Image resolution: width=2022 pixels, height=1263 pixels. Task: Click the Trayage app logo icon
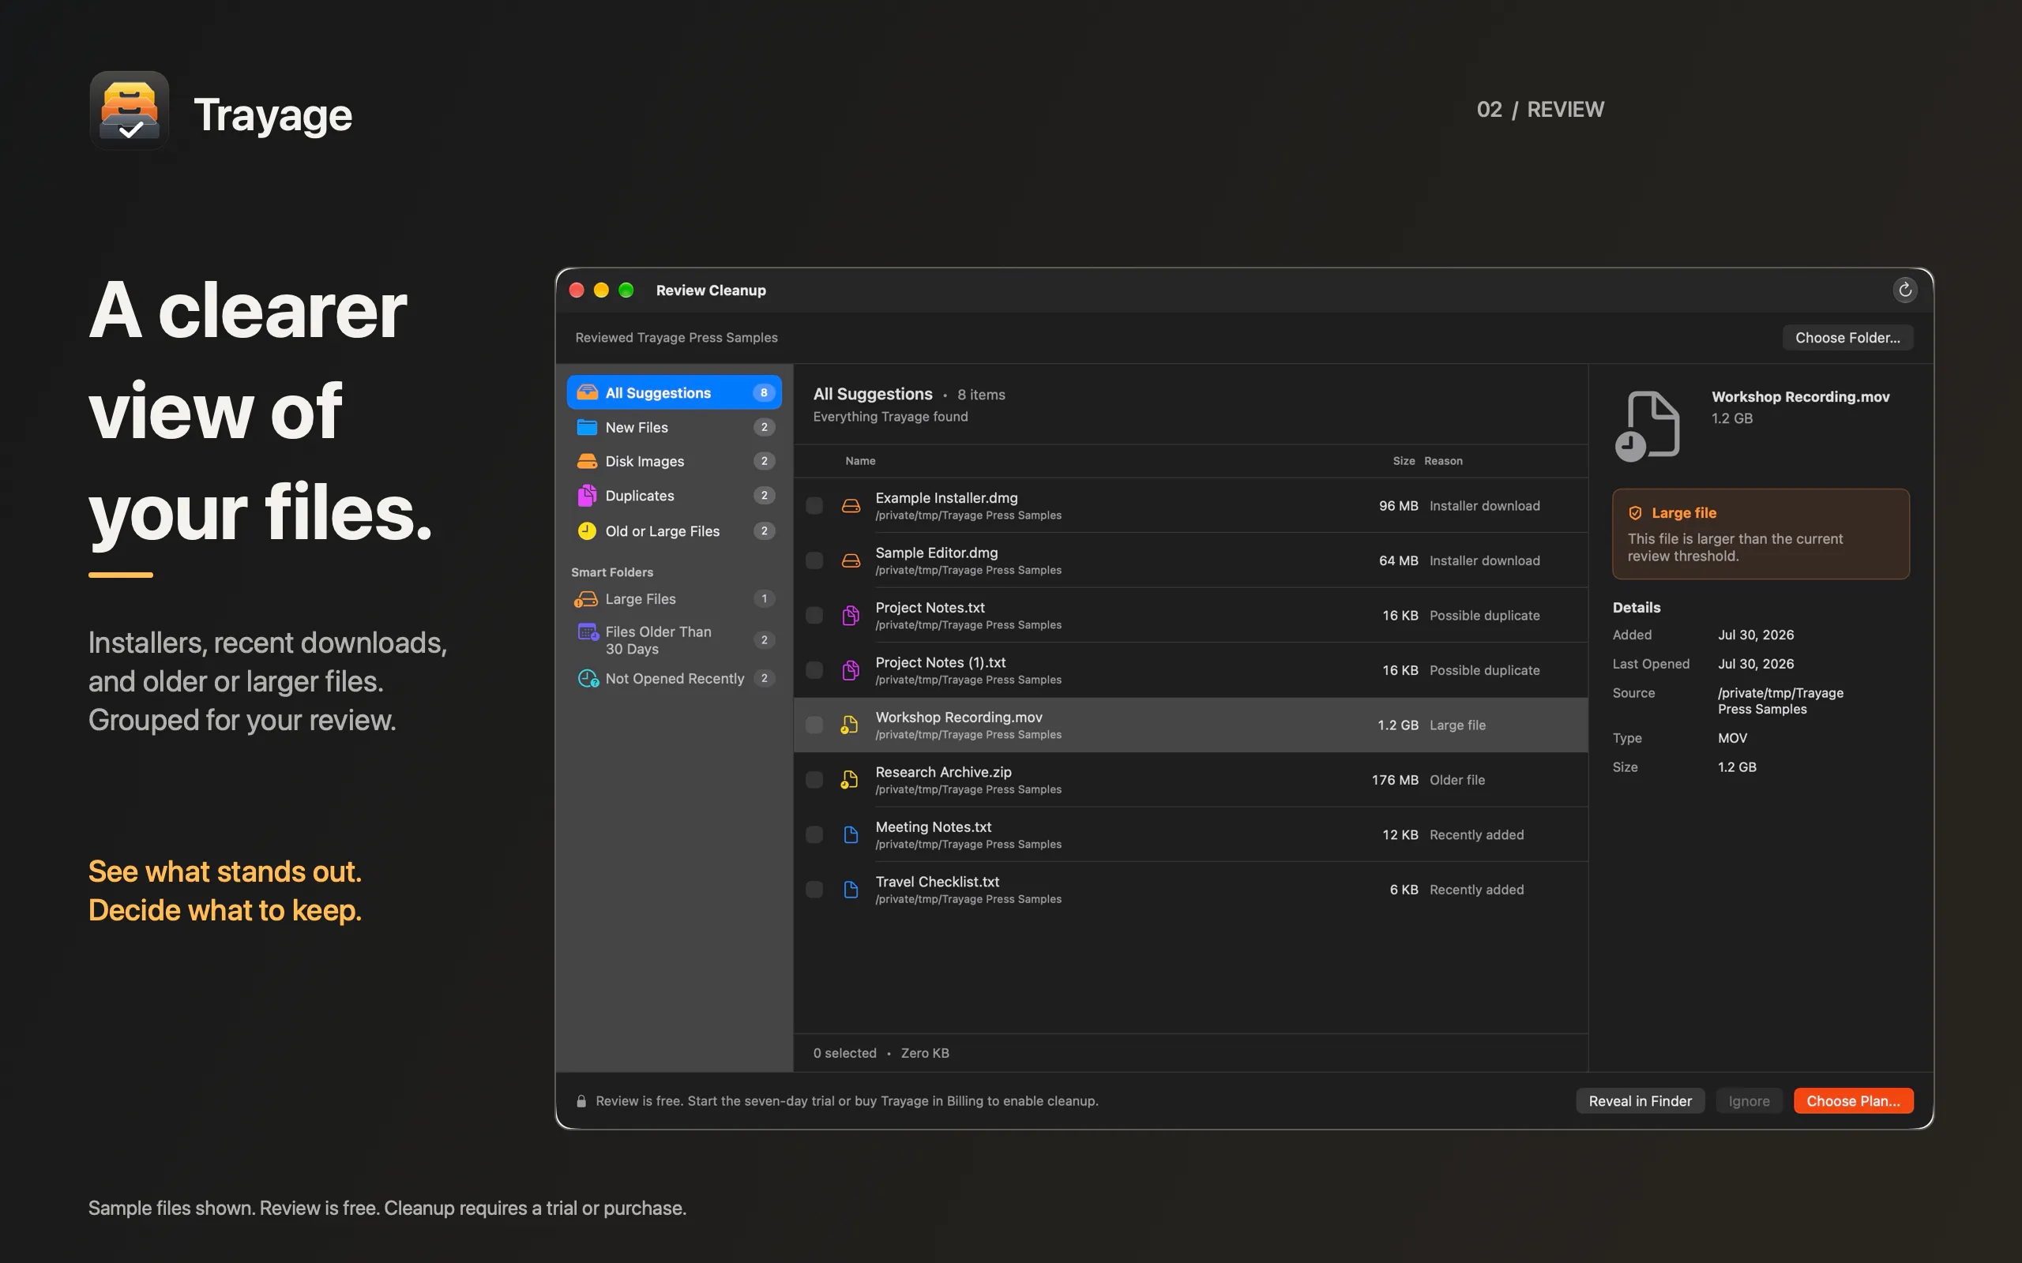coord(130,111)
